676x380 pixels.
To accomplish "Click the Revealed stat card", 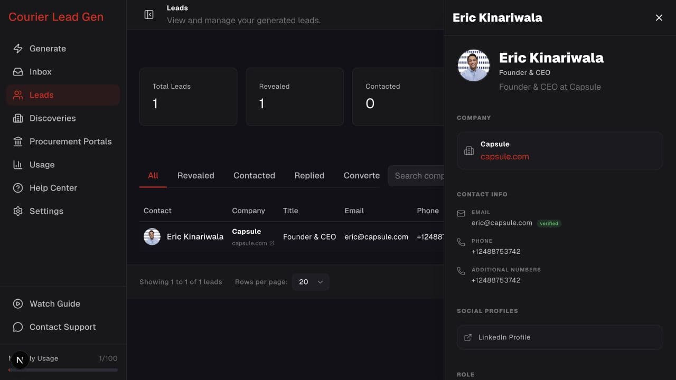I will click(x=295, y=97).
